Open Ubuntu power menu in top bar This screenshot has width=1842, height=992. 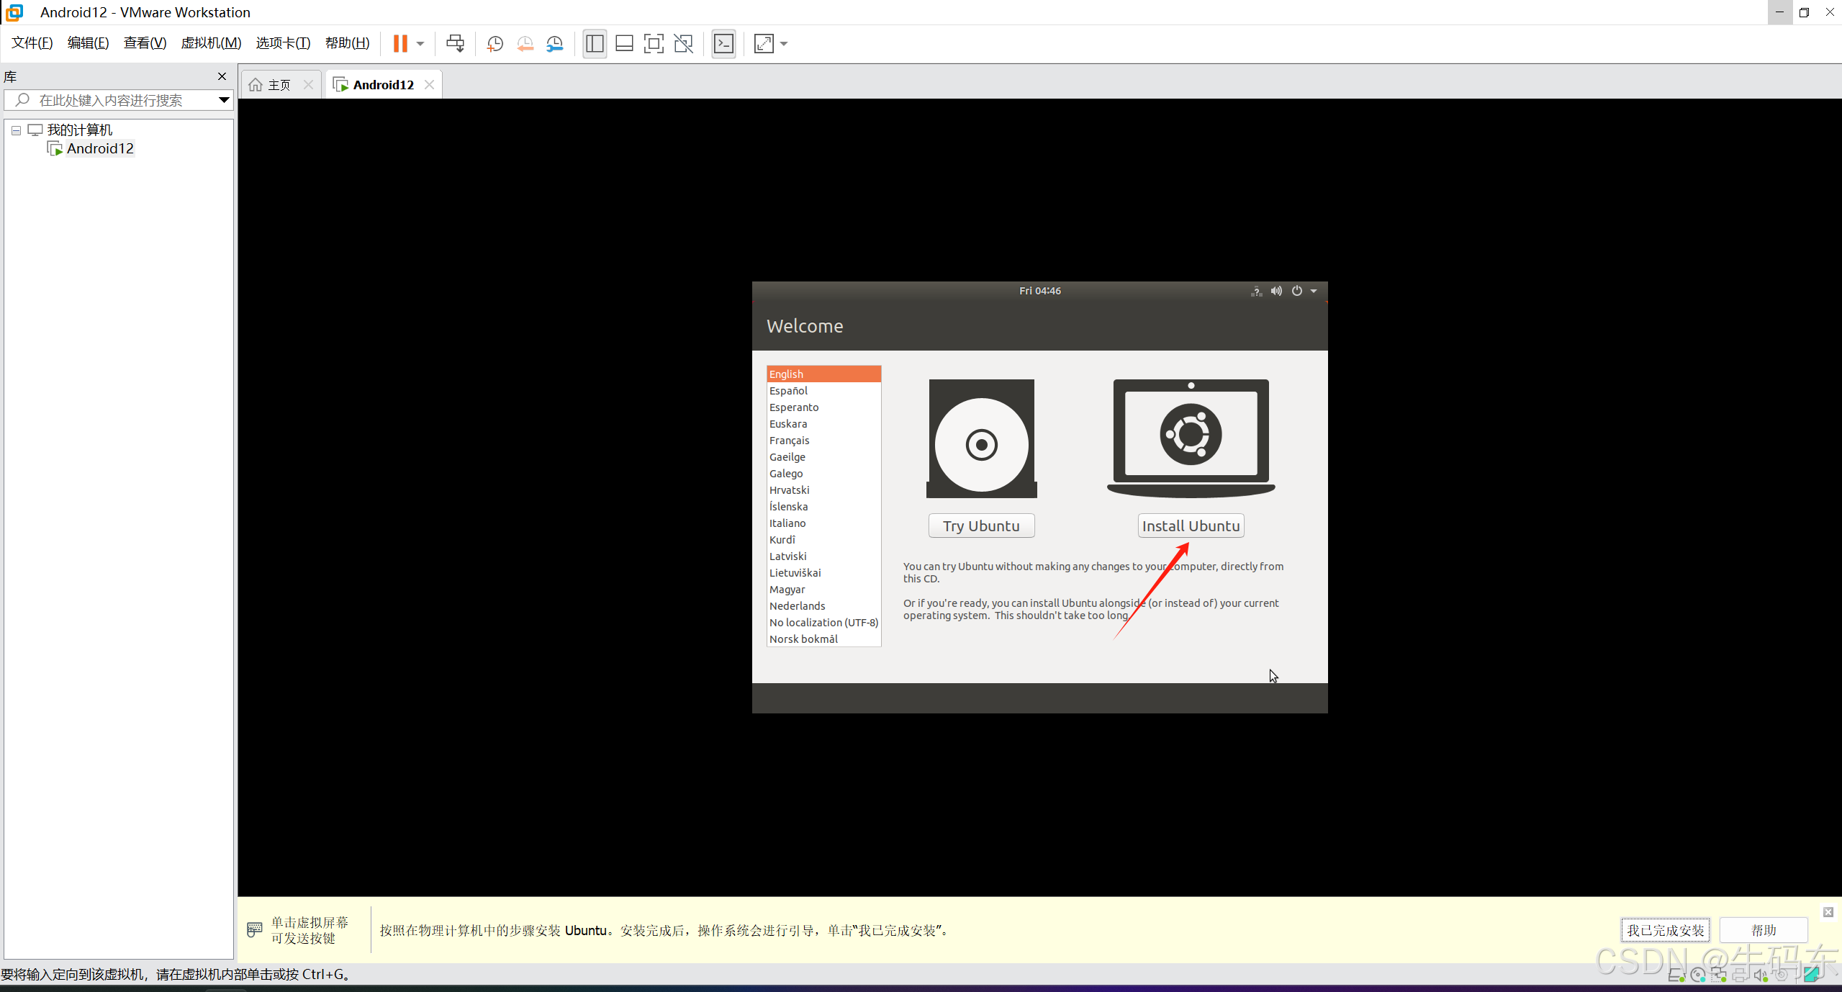coord(1296,291)
